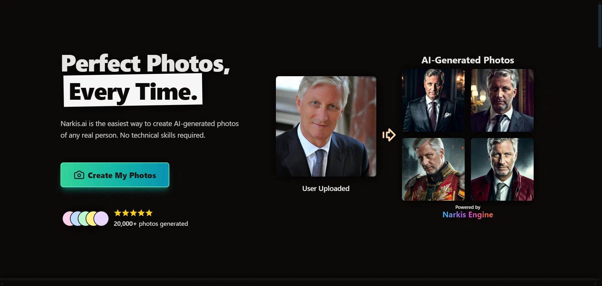Click the Create My Photos button
The image size is (602, 286).
pyautogui.click(x=115, y=175)
